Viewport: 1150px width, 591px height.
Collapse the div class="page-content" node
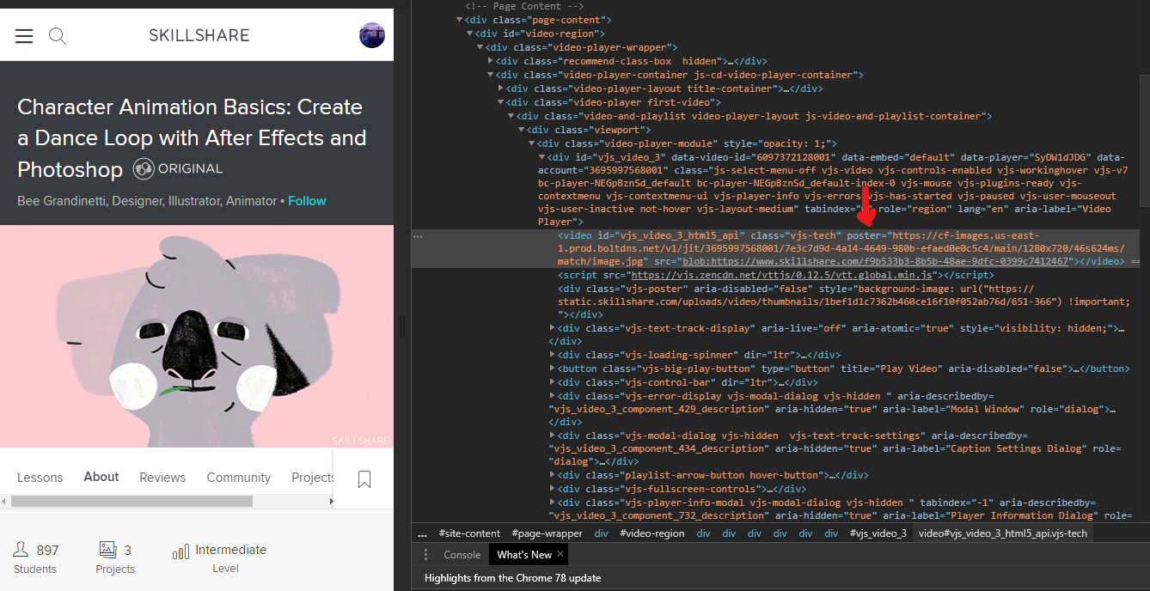(460, 20)
